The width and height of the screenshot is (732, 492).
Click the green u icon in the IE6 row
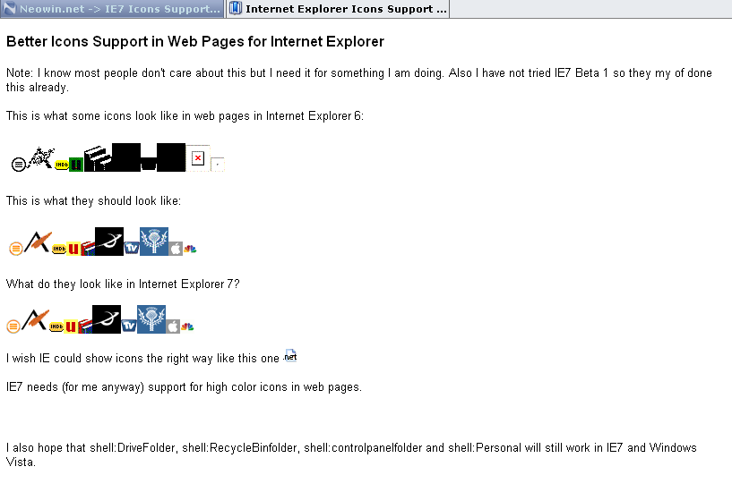76,165
